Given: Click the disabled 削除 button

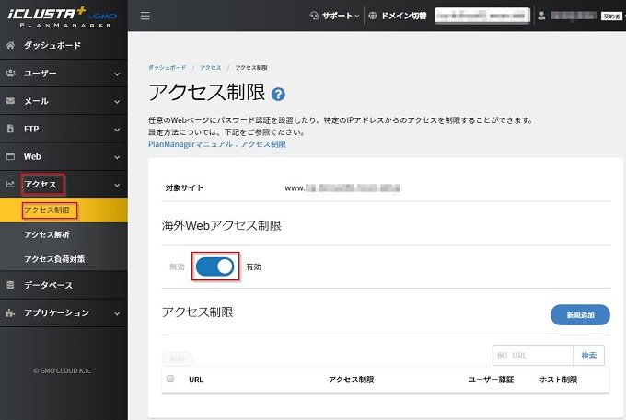Looking at the screenshot, I should (x=178, y=359).
